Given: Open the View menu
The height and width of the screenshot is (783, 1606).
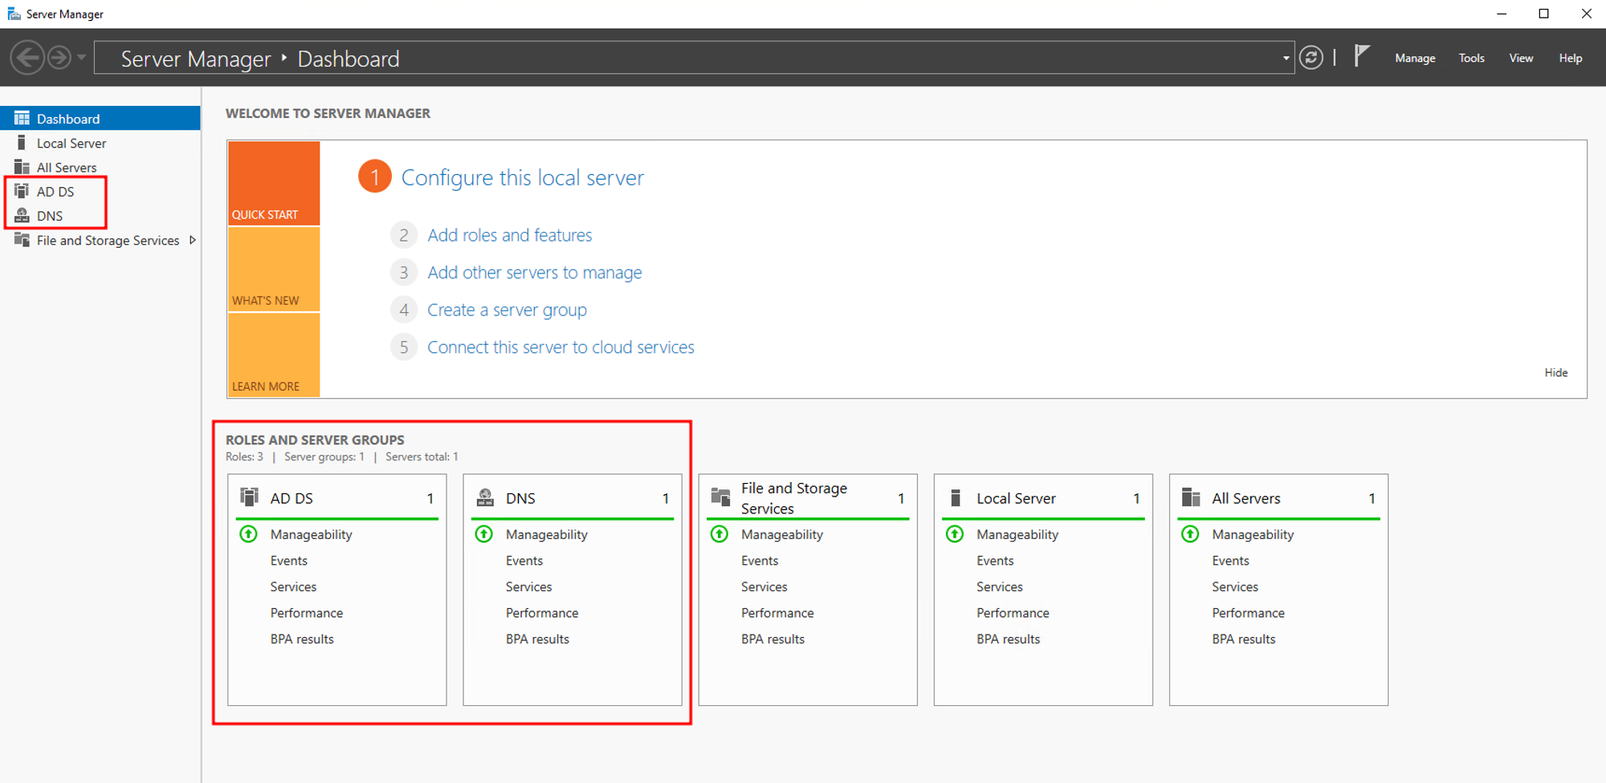Looking at the screenshot, I should (x=1521, y=58).
